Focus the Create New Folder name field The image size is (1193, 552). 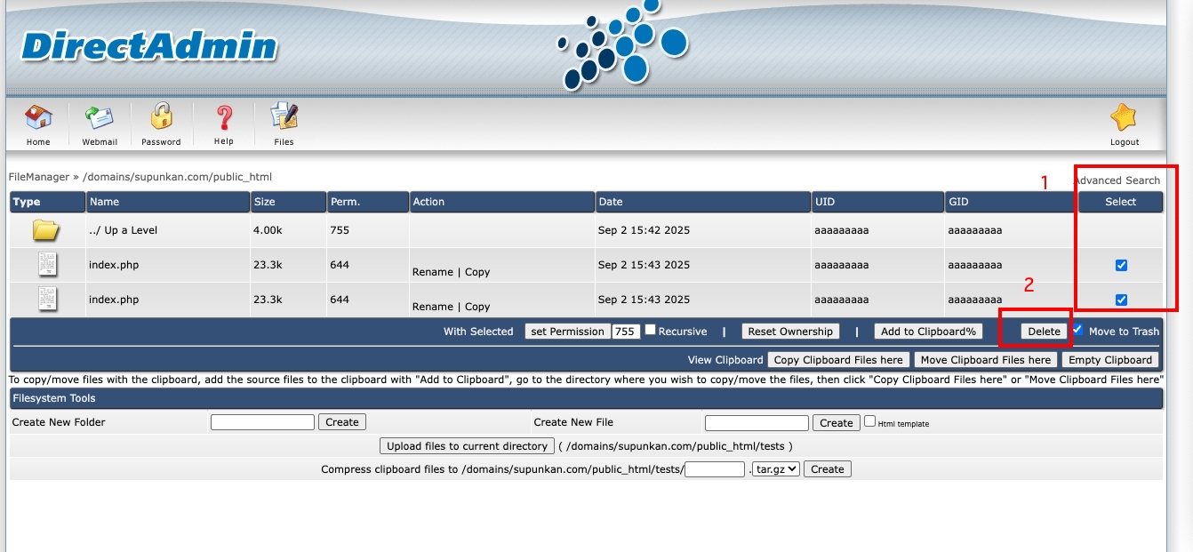click(x=262, y=422)
